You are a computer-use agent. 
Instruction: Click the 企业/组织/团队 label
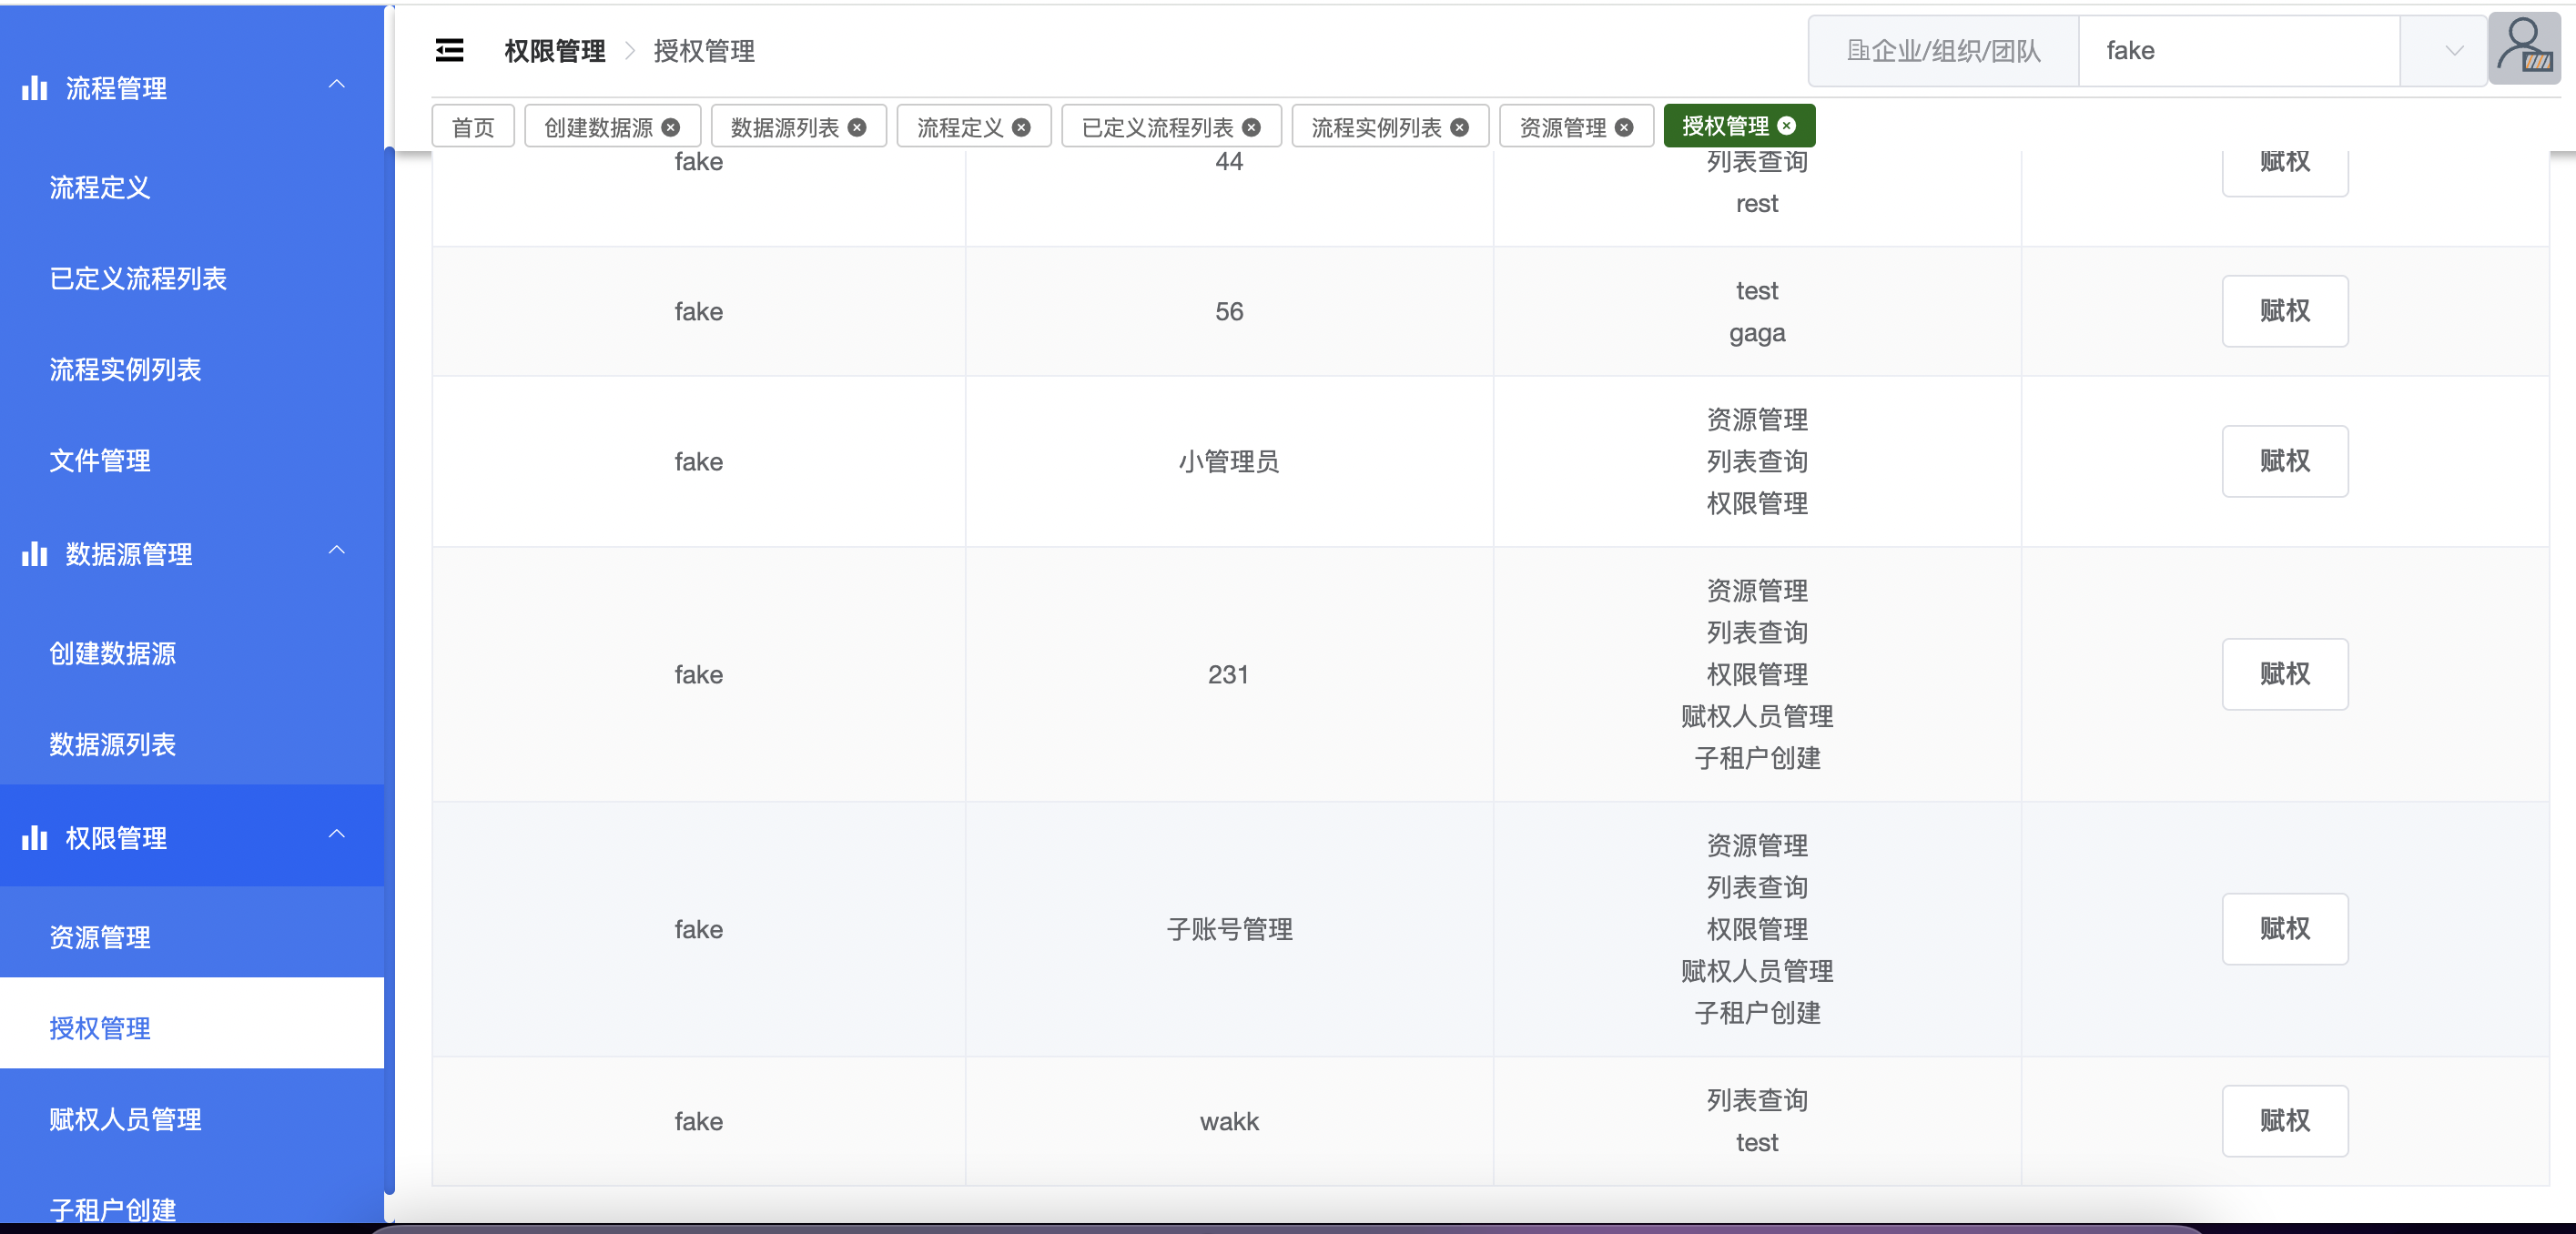point(1943,51)
